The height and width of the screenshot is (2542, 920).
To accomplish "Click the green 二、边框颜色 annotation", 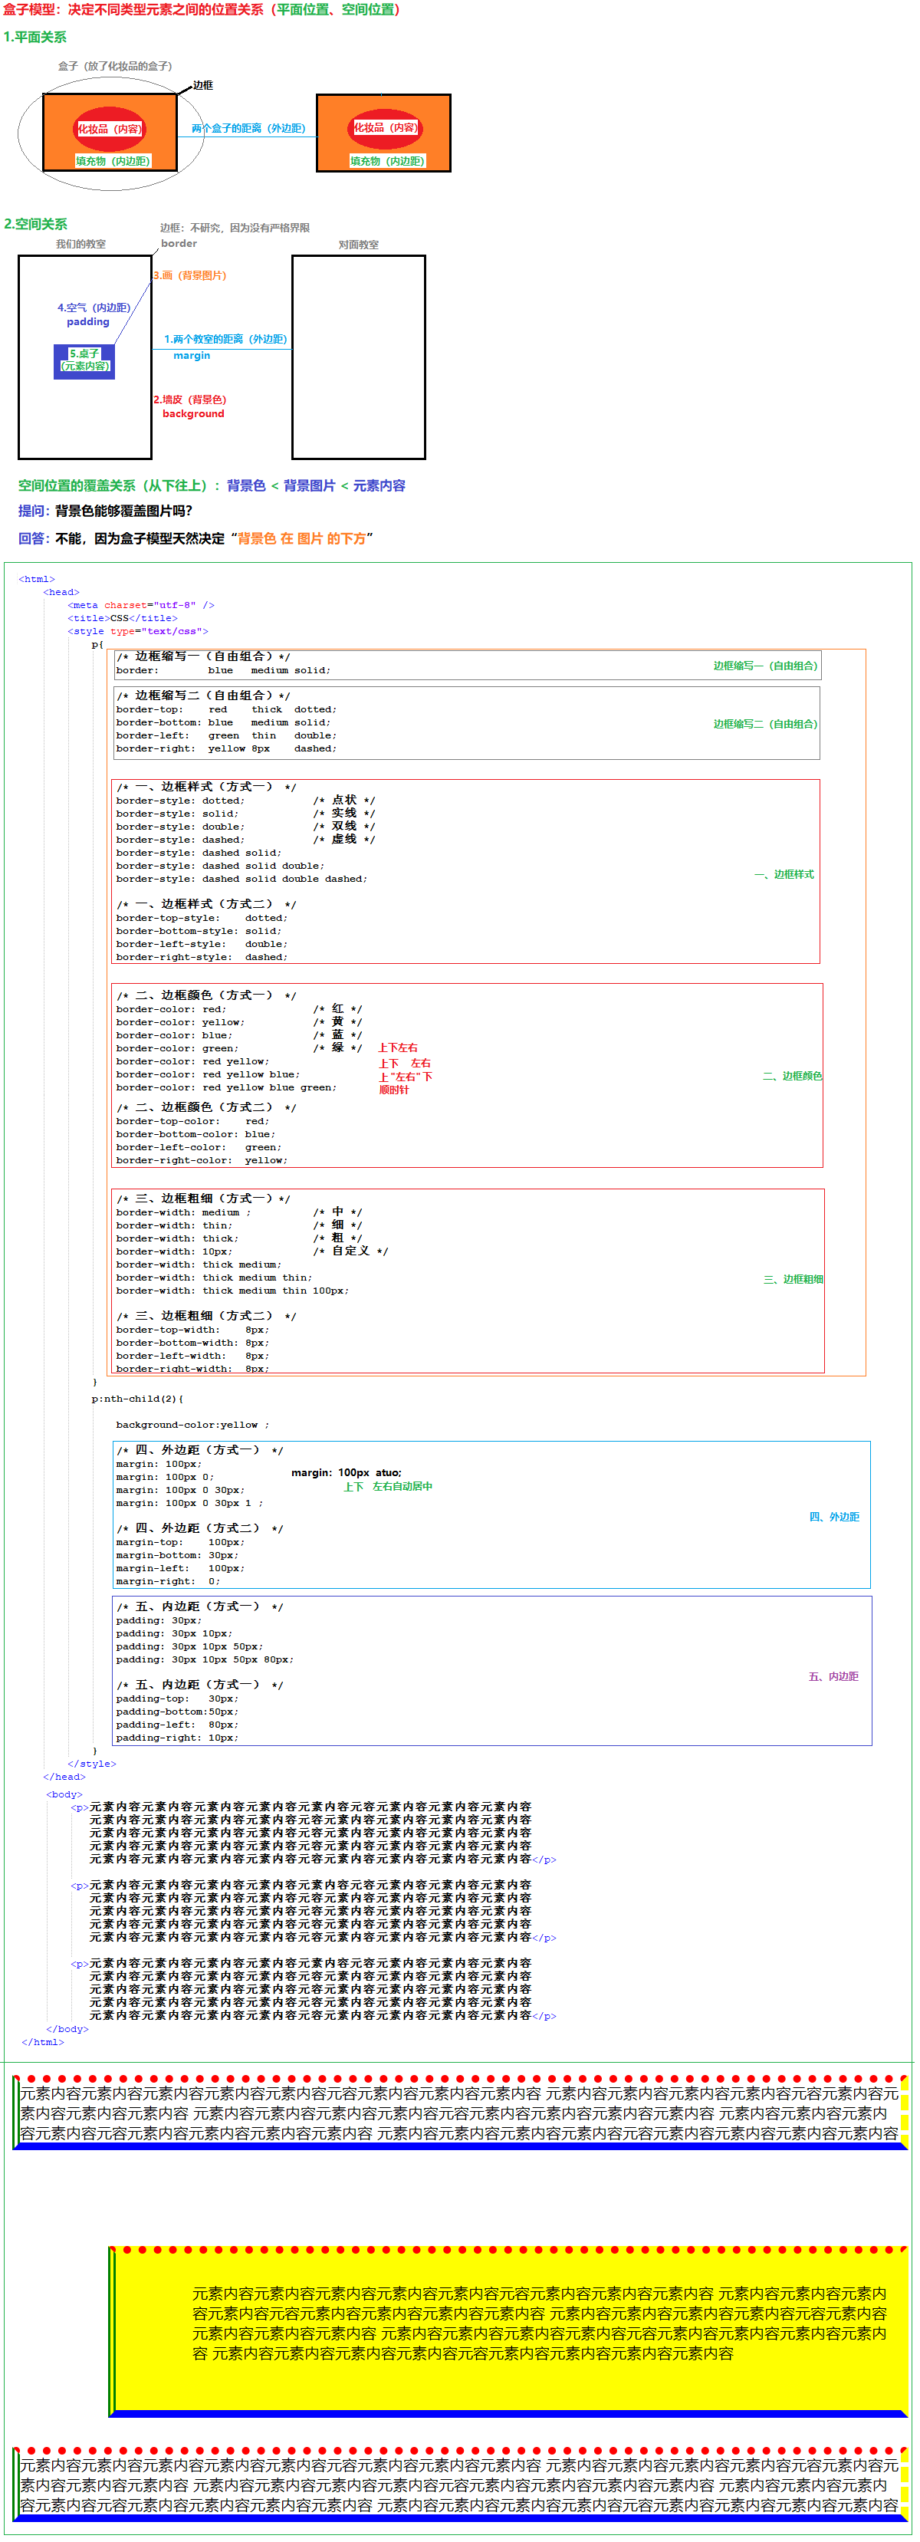I will pyautogui.click(x=792, y=1077).
